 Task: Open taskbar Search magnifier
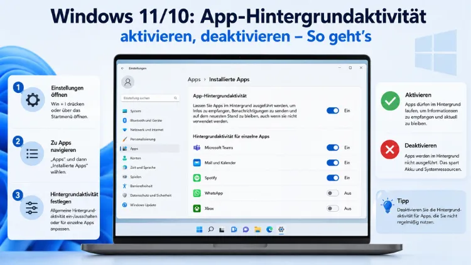click(x=211, y=230)
